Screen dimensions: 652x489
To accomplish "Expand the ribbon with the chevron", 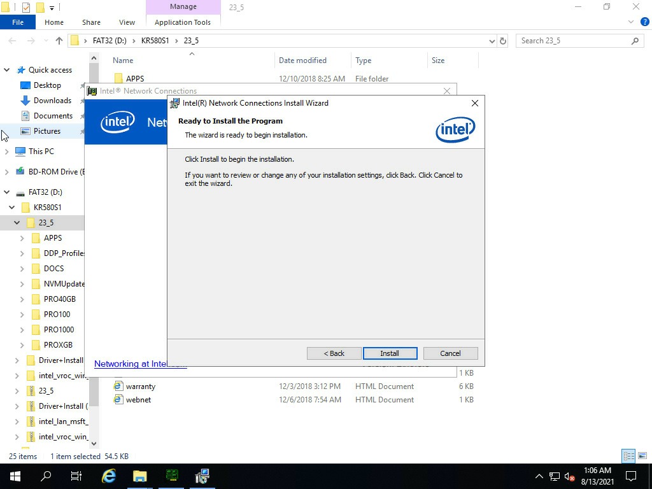I will pyautogui.click(x=631, y=22).
